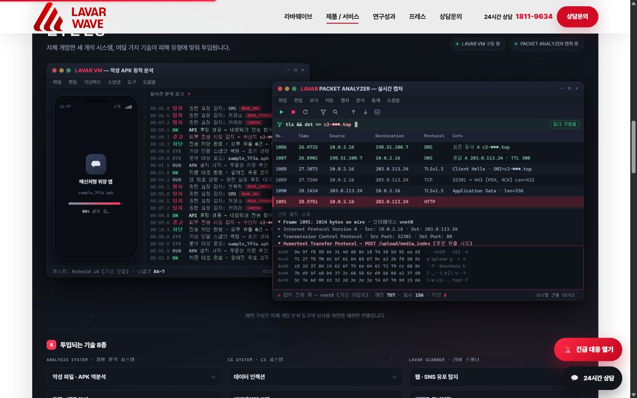Open 통계 menu in Packet Analyzer

375,101
